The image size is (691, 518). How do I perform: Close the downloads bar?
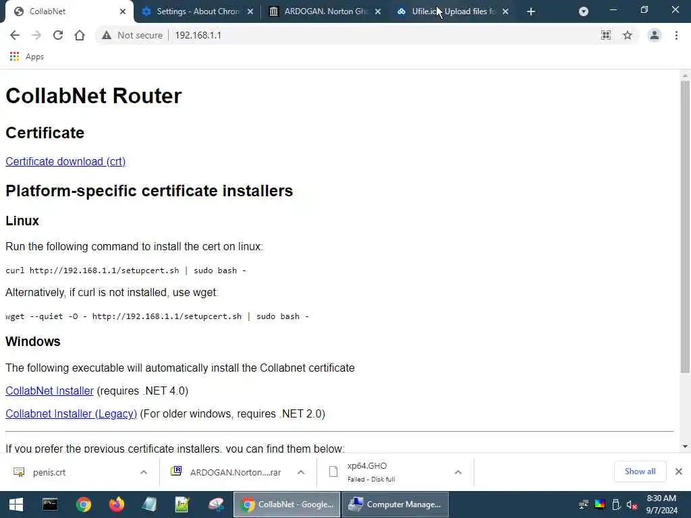(679, 471)
